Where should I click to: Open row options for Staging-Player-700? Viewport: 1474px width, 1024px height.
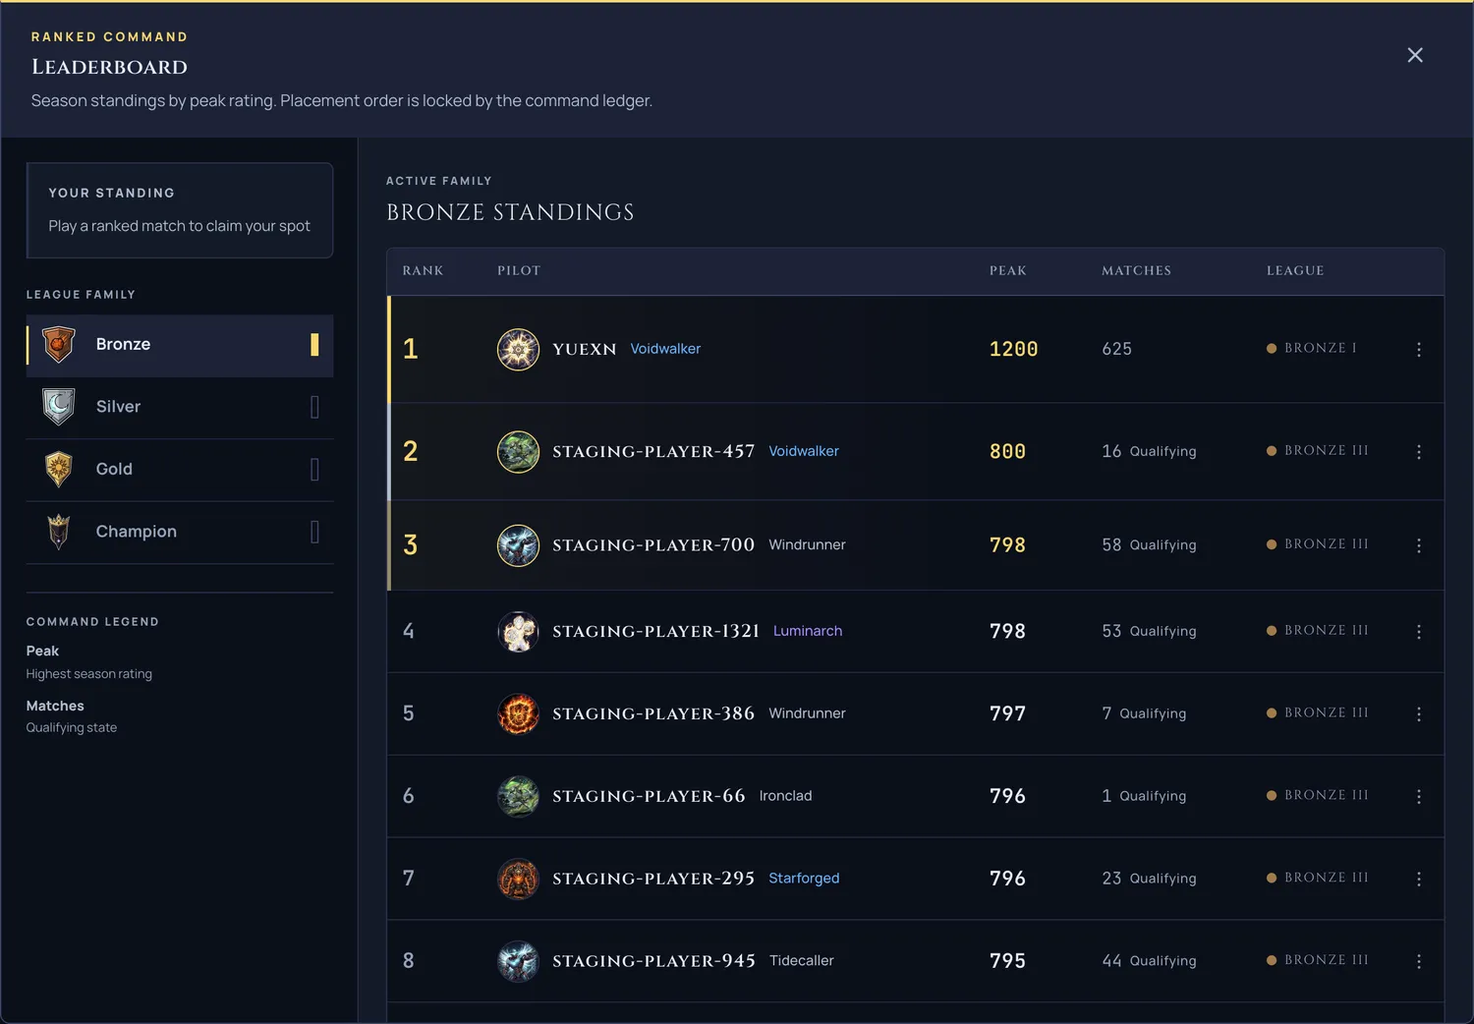point(1419,545)
